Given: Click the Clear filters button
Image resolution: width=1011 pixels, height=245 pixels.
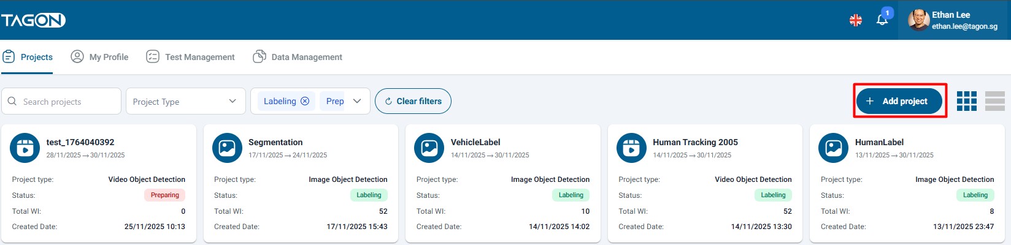Looking at the screenshot, I should [413, 101].
